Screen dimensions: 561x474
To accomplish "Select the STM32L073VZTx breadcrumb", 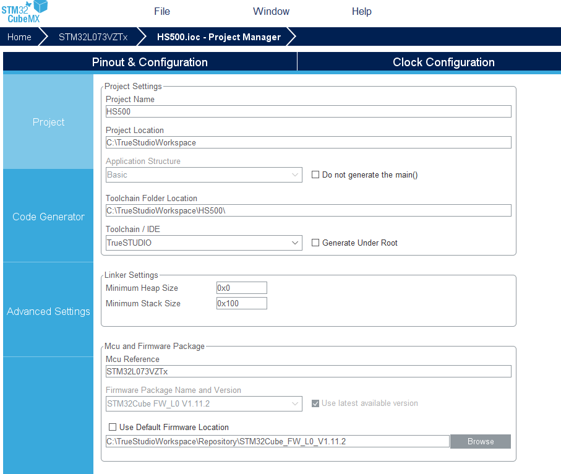I will coord(93,37).
